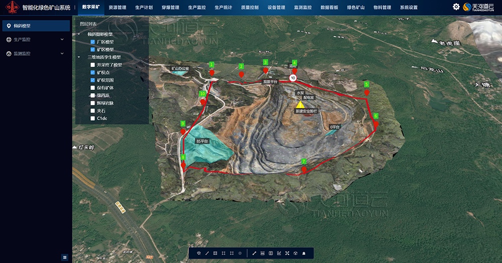Click the yellow warning triangle on the map
The height and width of the screenshot is (263, 502).
(x=300, y=104)
